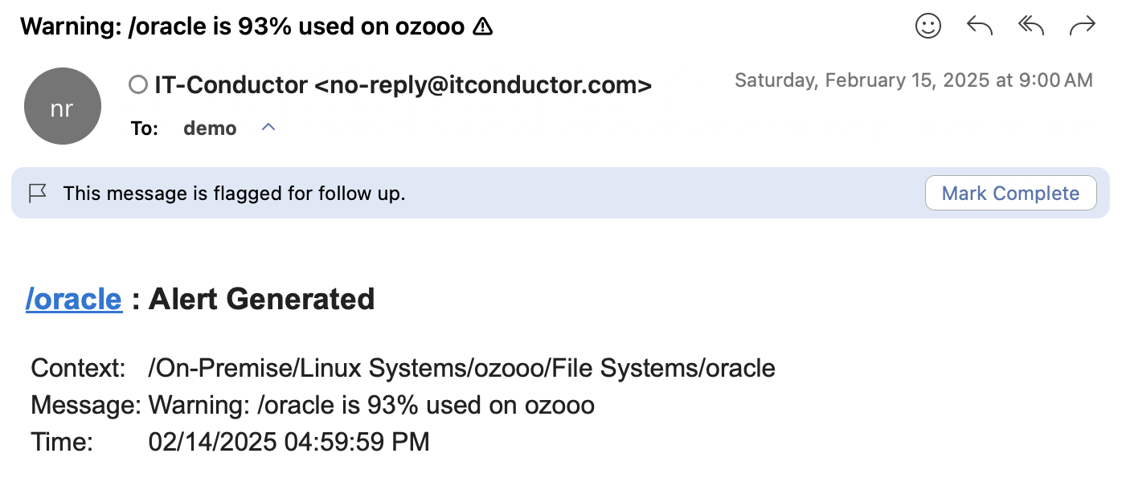Collapse the recipients list chevron
Screen dimensions: 1122x490
[x=269, y=128]
